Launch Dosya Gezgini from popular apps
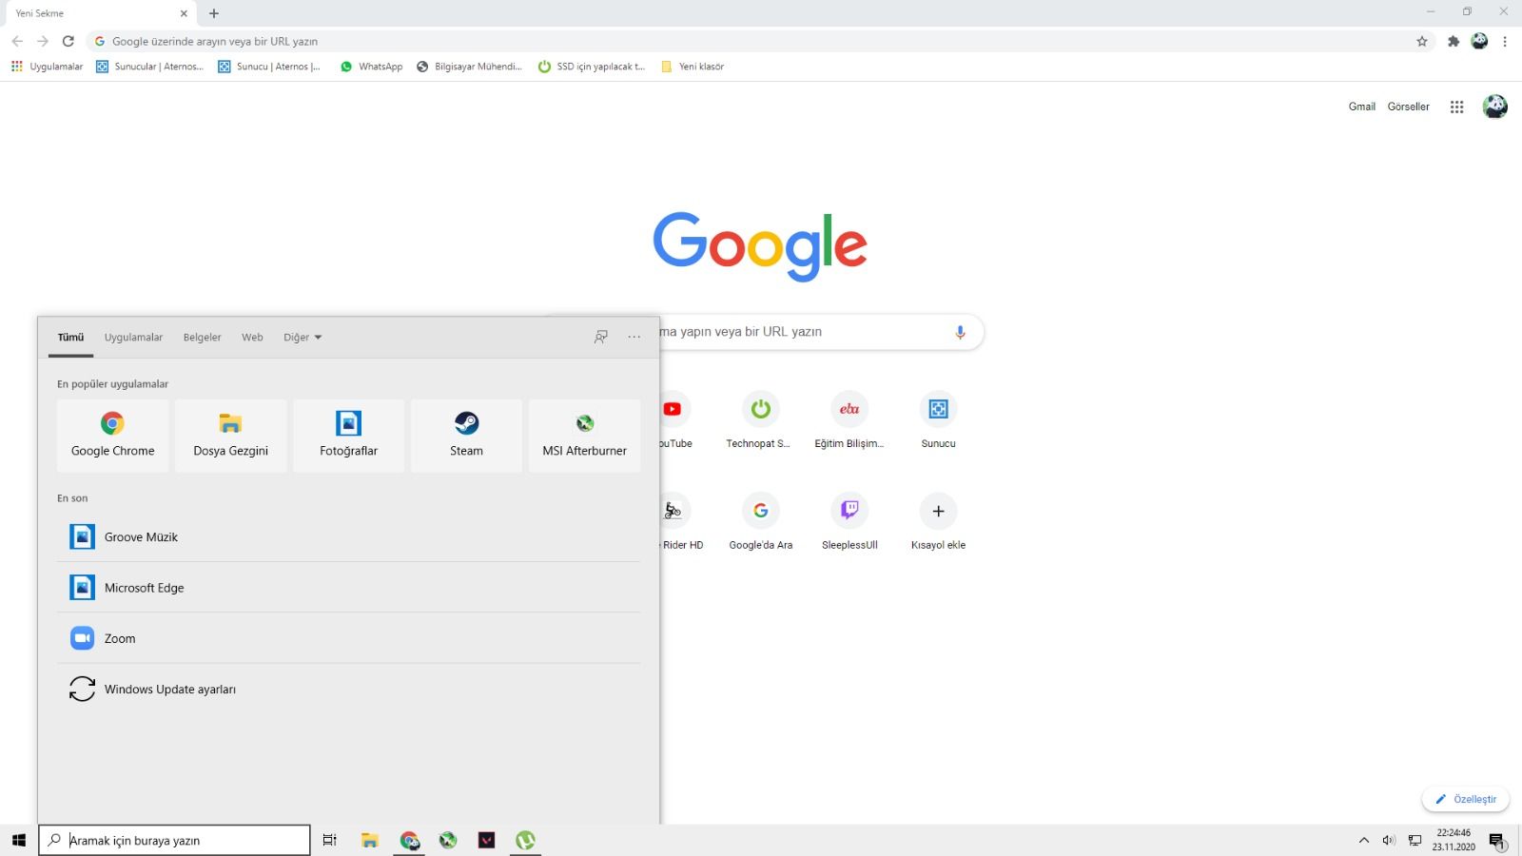 coord(230,436)
